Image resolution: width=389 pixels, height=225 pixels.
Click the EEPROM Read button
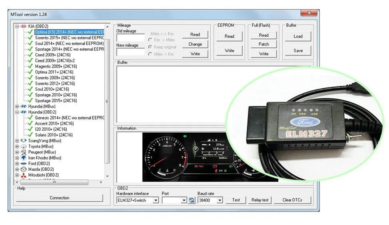pos(229,36)
